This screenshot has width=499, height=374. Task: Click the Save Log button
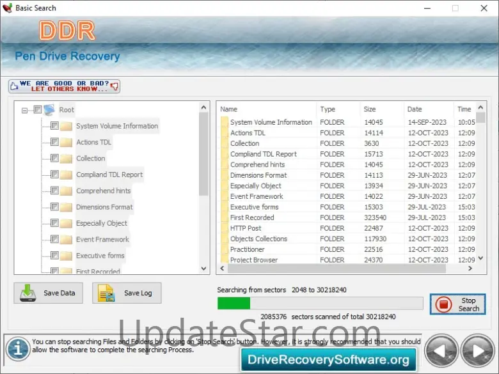pyautogui.click(x=127, y=293)
